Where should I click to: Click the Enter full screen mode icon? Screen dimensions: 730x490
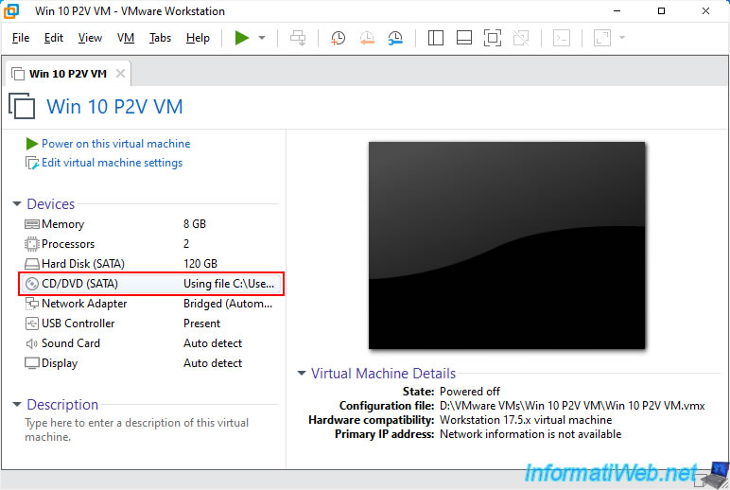click(493, 38)
